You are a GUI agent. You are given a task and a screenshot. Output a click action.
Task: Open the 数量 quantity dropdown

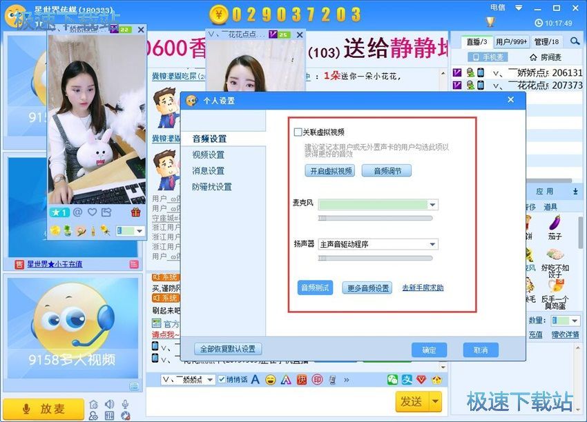coord(574,321)
